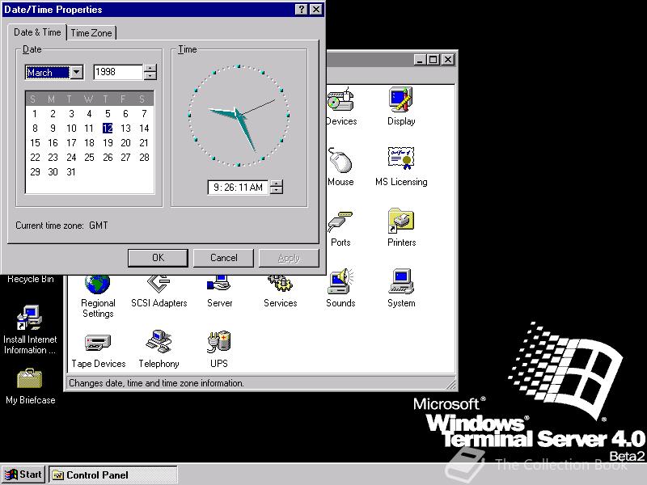Viewport: 647px width, 485px height.
Task: Select day 12 in the calendar
Action: click(108, 129)
